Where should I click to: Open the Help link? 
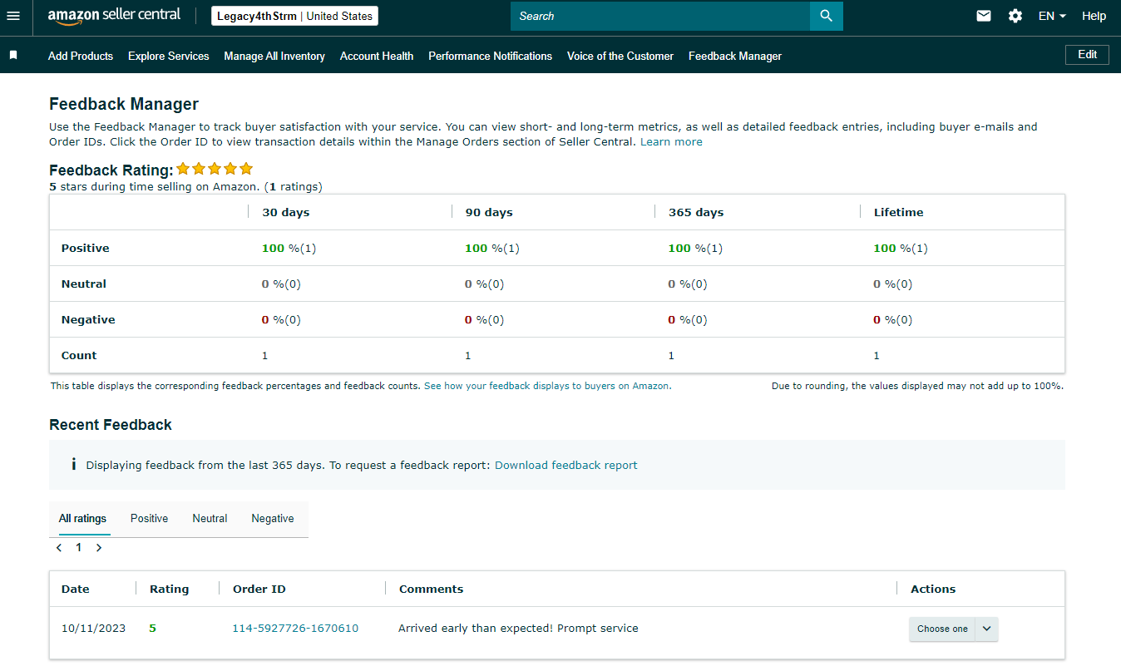click(1094, 16)
